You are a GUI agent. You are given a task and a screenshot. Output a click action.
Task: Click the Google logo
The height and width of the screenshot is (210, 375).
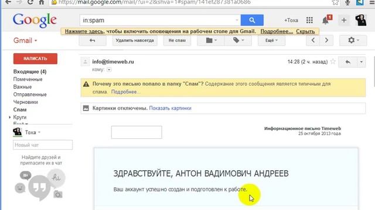(x=35, y=20)
